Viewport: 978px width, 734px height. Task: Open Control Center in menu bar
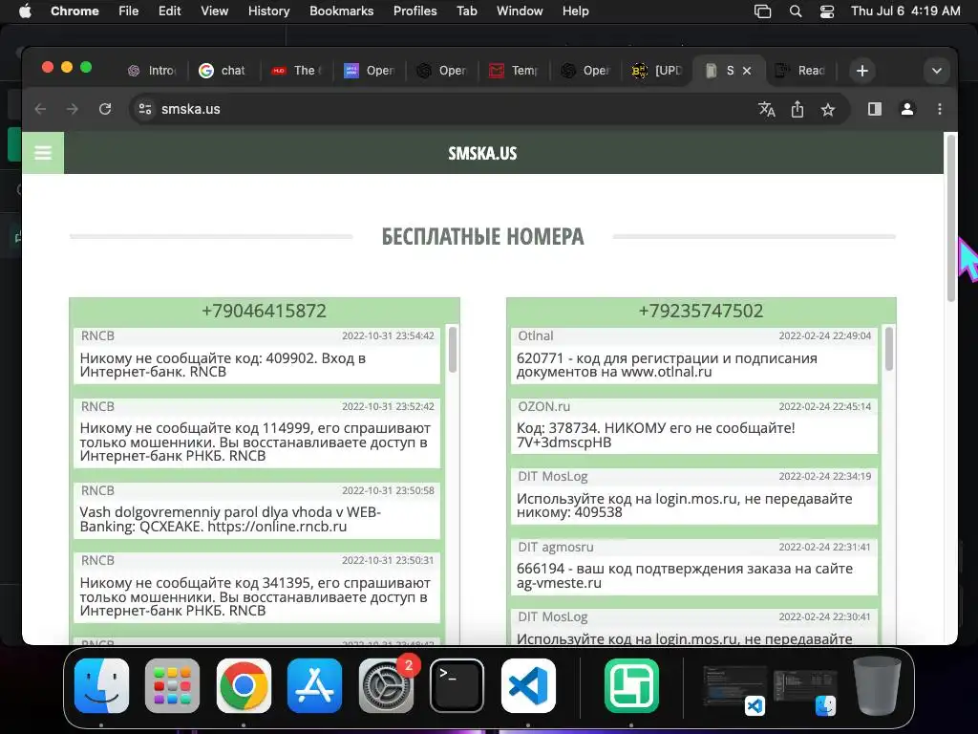[826, 11]
